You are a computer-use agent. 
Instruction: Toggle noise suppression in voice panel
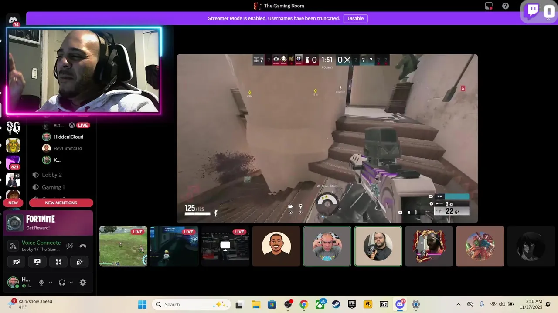(70, 246)
